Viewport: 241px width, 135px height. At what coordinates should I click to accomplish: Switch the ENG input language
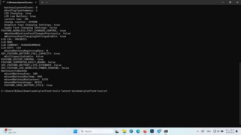(209, 131)
